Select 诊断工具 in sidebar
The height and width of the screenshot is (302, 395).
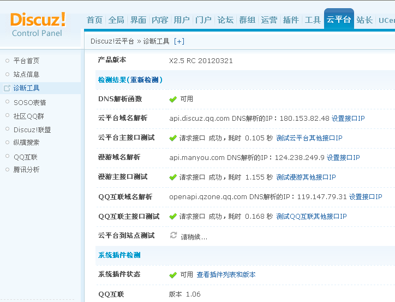(26, 88)
